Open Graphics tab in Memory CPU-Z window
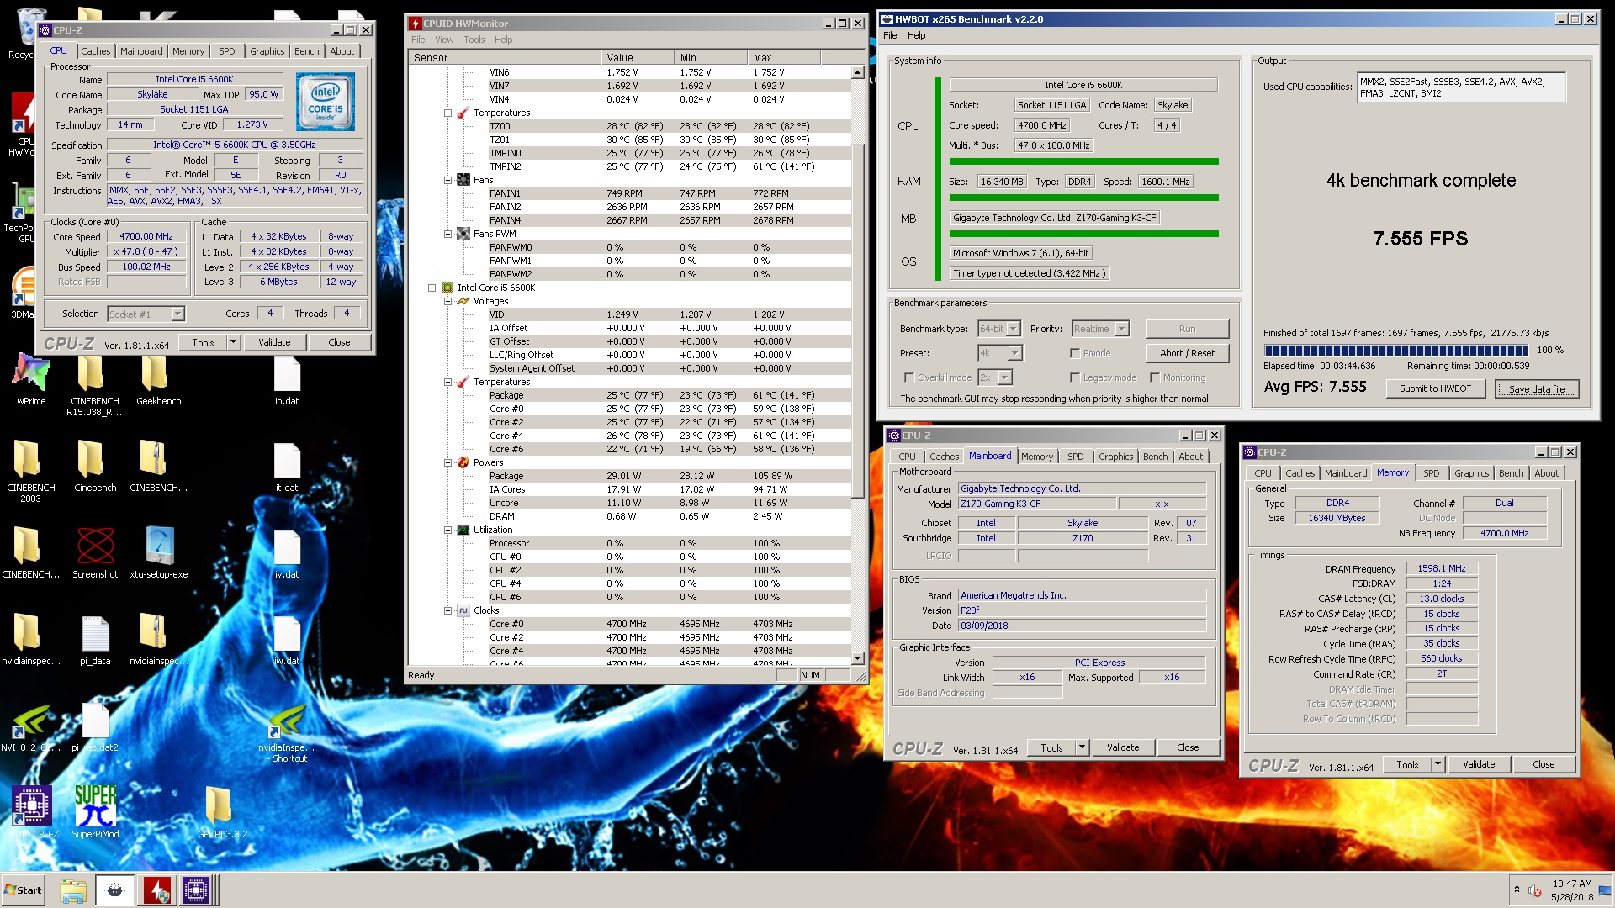Image resolution: width=1615 pixels, height=908 pixels. [1471, 473]
